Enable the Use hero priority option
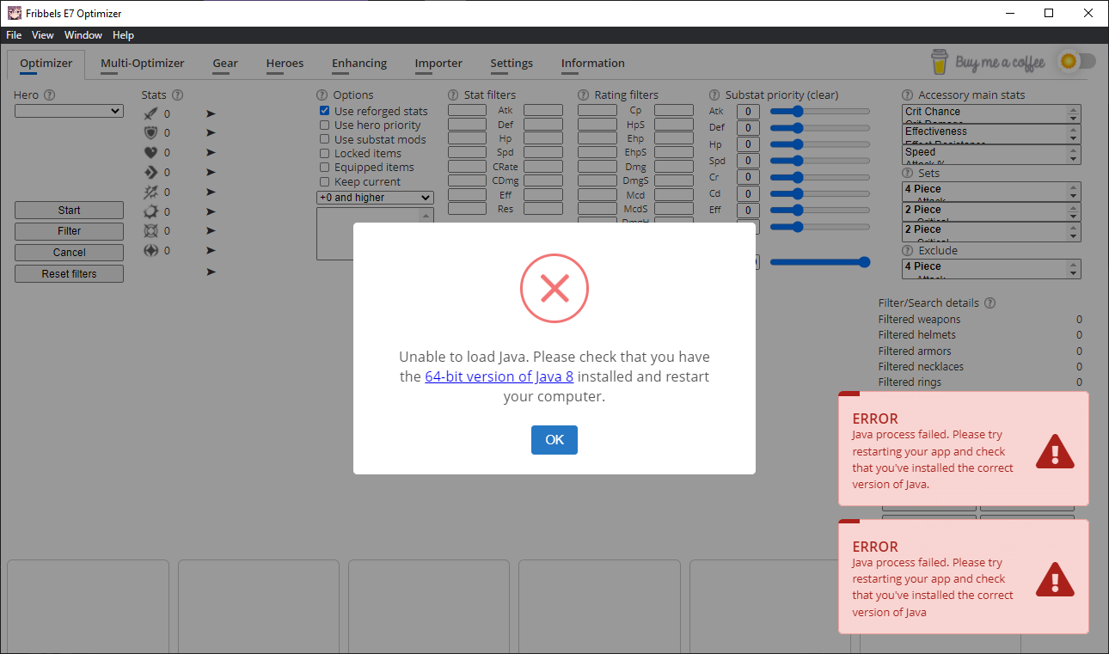The image size is (1109, 654). click(324, 125)
